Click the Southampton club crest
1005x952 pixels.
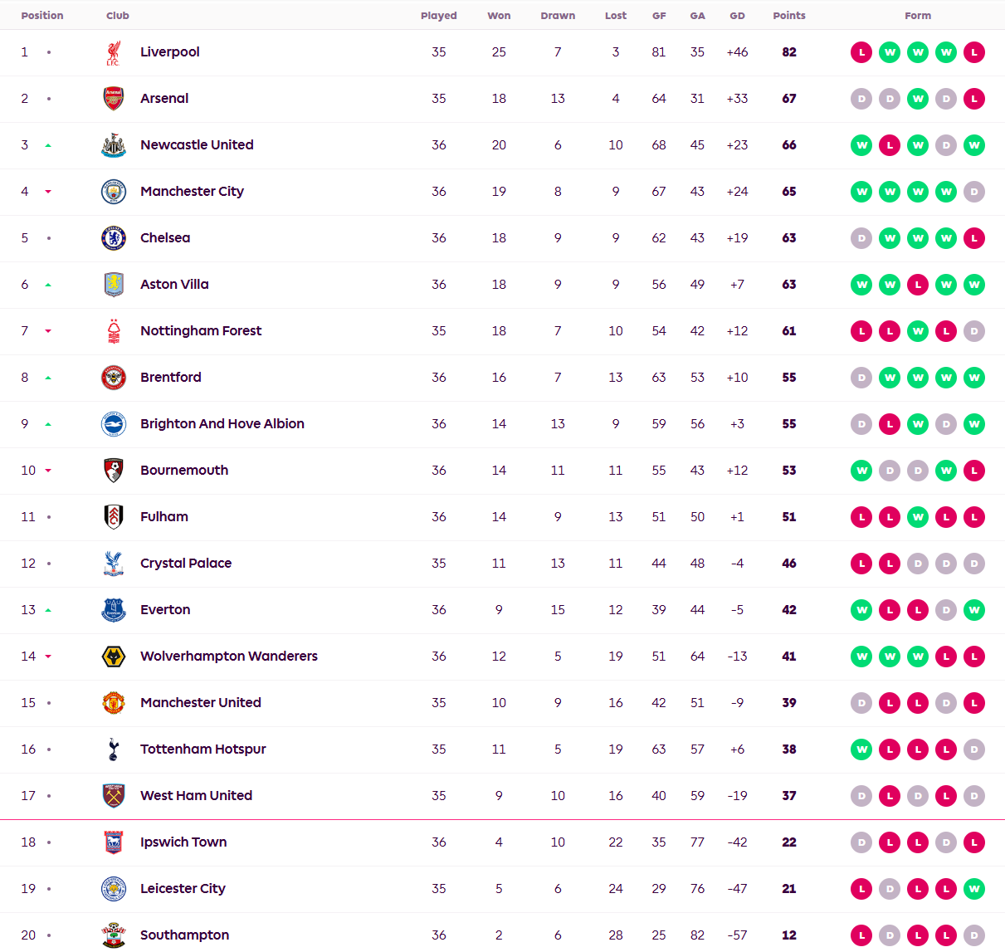coord(114,935)
